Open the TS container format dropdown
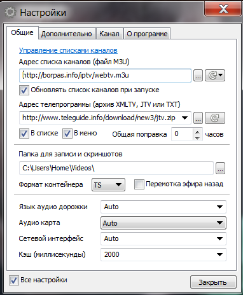 click(108, 185)
